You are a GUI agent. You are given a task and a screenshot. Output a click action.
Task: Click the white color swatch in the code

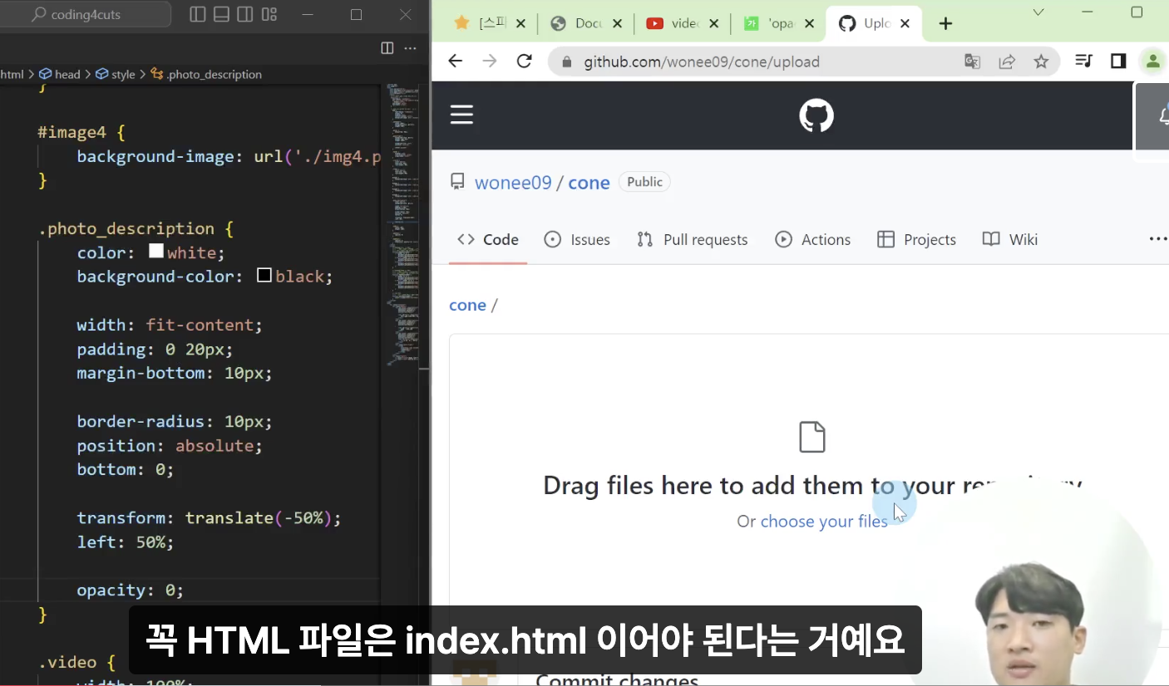pos(155,251)
